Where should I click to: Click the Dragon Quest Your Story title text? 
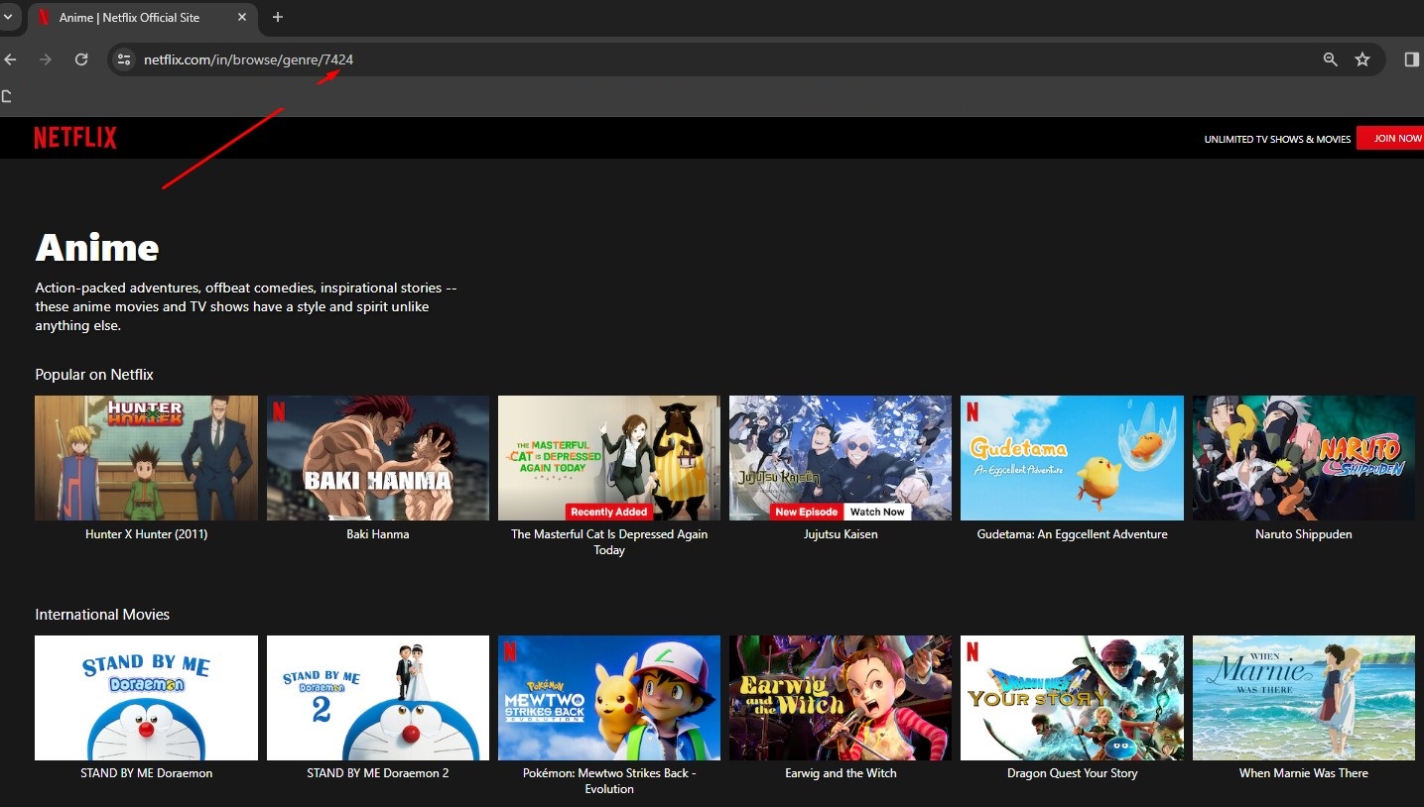1072,773
